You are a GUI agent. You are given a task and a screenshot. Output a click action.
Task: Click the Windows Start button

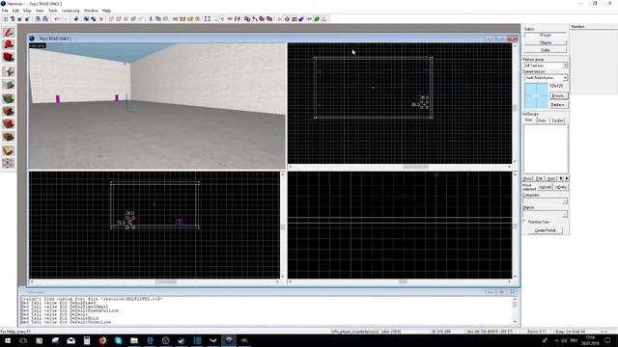point(8,340)
